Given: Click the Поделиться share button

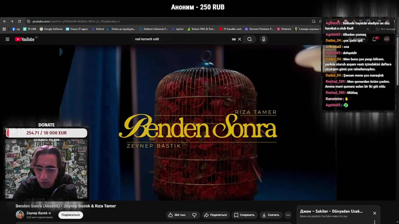Looking at the screenshot, I should coord(215,215).
